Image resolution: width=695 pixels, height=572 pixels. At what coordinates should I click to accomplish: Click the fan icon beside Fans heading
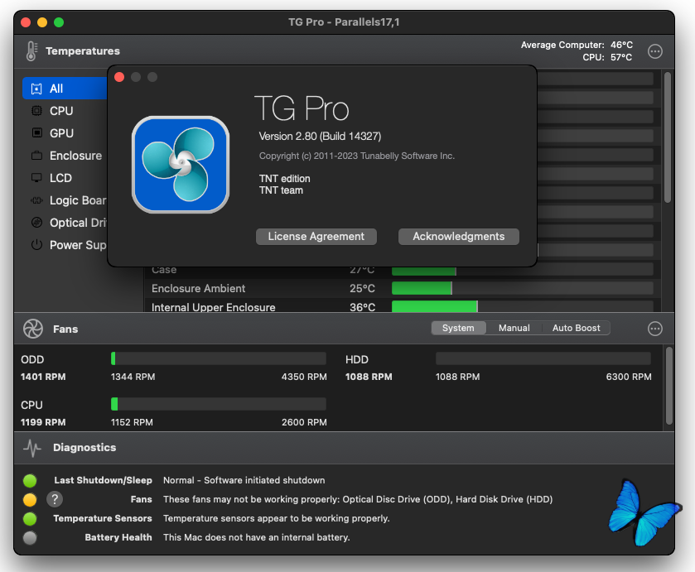(x=33, y=329)
